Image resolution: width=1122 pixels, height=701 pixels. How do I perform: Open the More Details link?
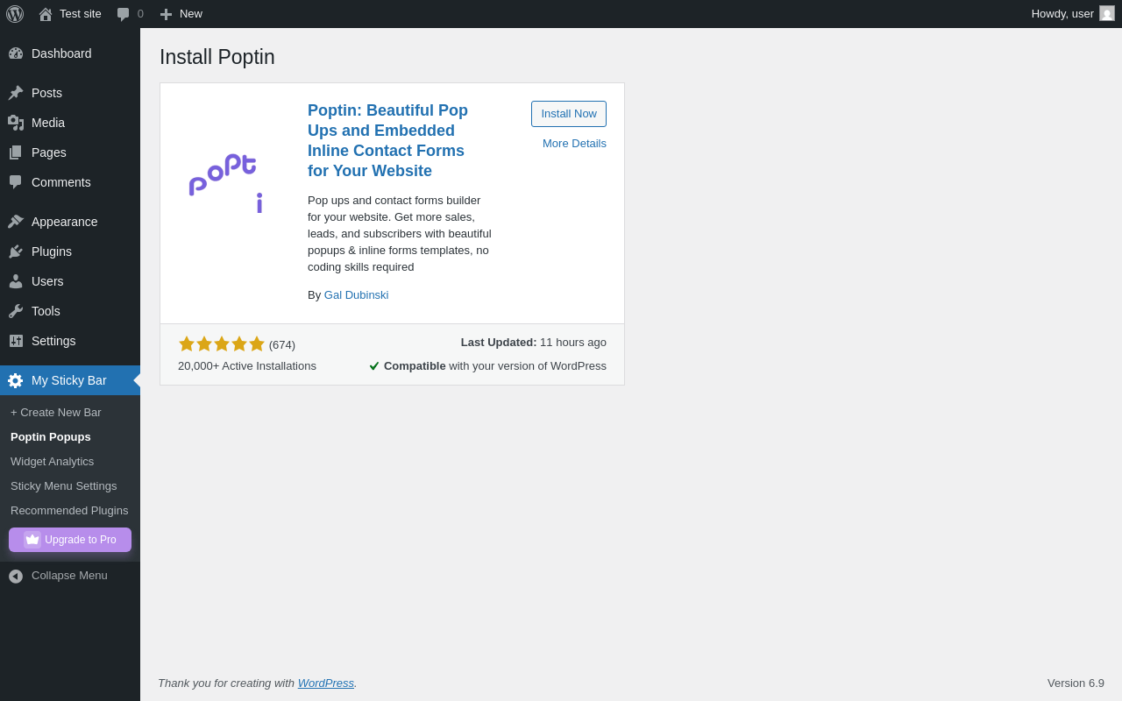click(574, 144)
